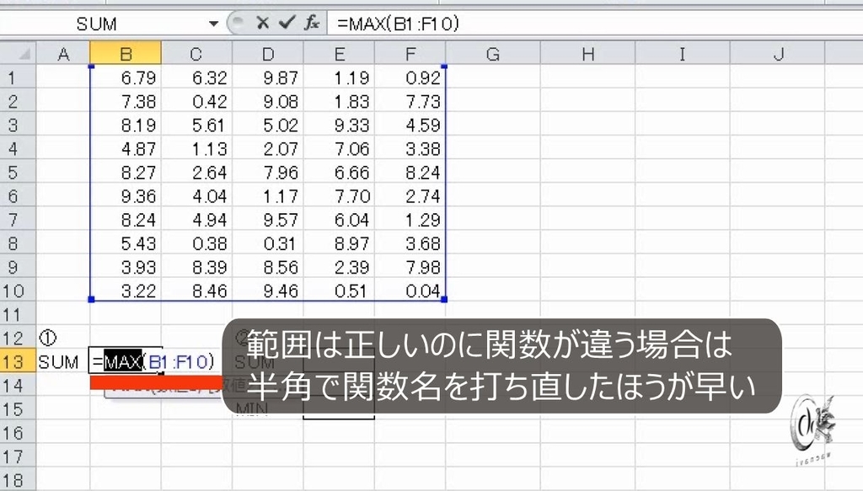
Task: Select the column B header
Action: (126, 54)
